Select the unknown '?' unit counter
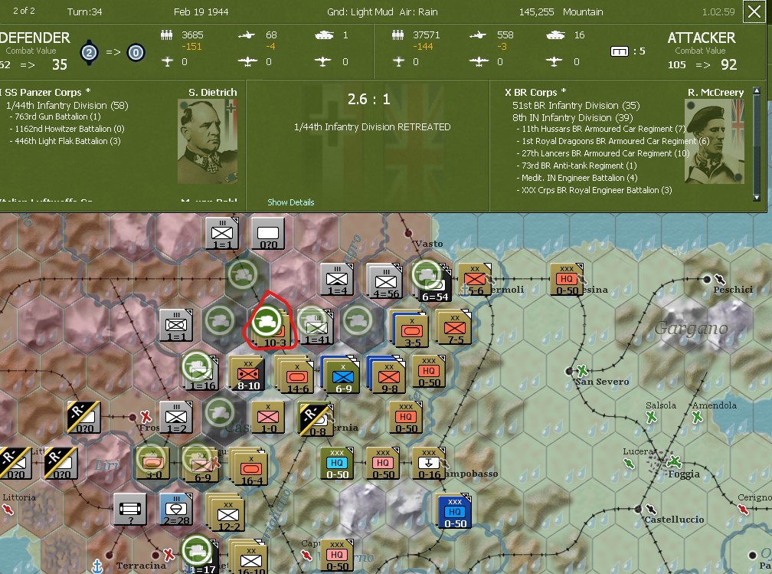772x574 pixels. (130, 509)
